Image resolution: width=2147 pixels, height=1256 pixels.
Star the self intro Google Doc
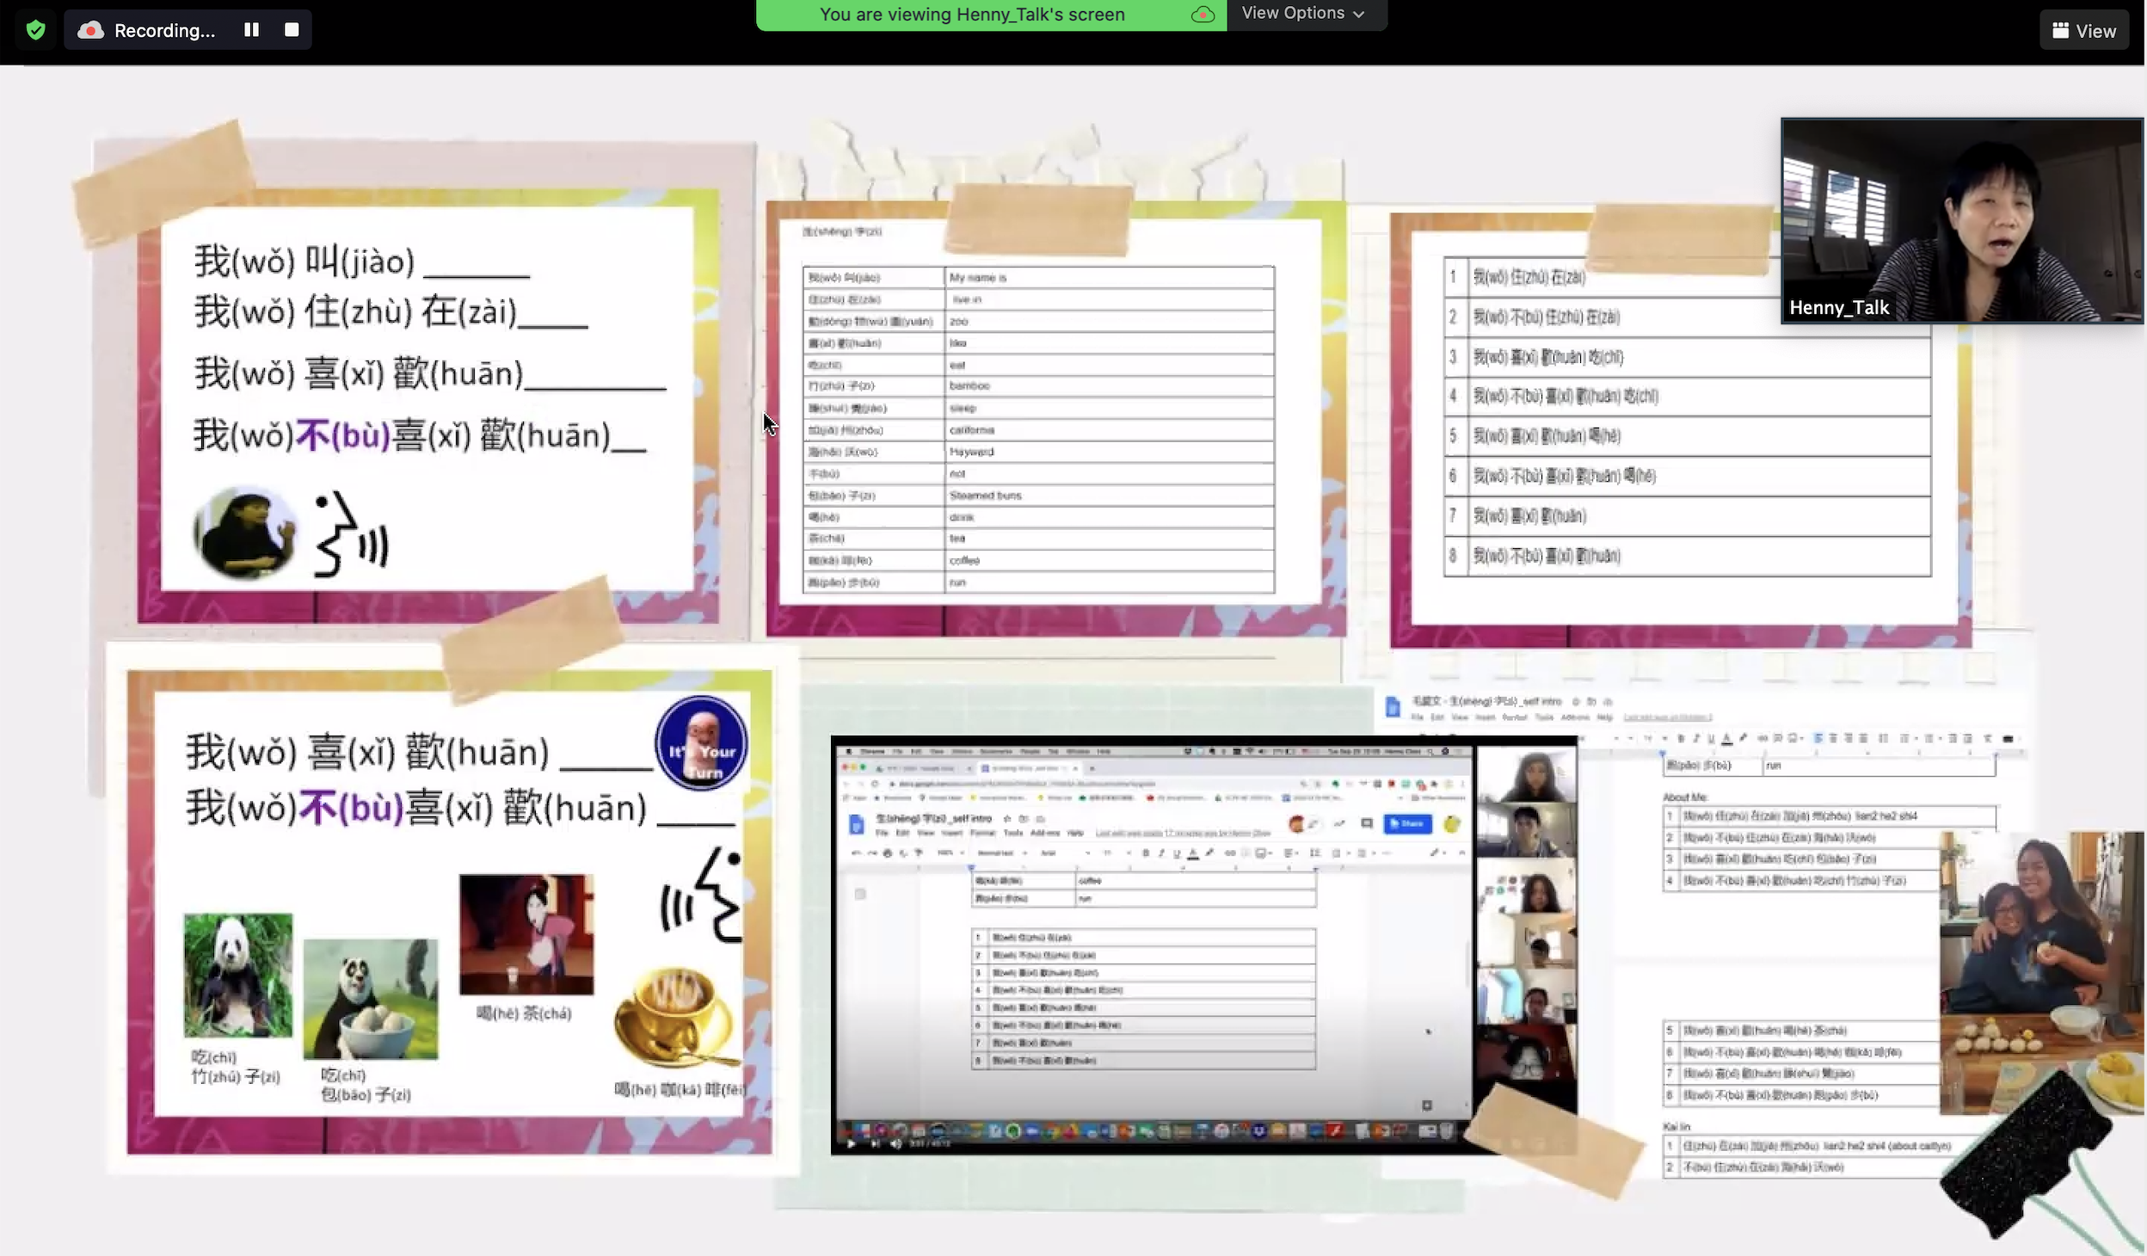coord(1575,701)
